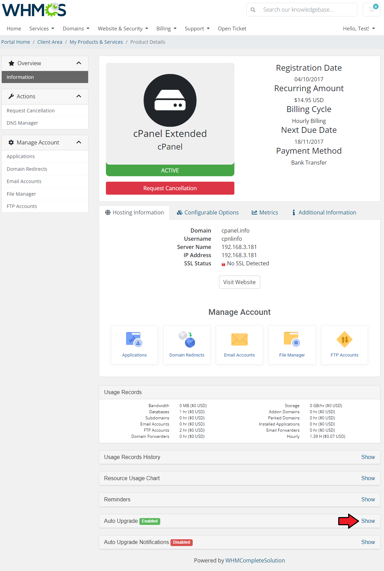Click the Applications folder icon

pos(134,339)
